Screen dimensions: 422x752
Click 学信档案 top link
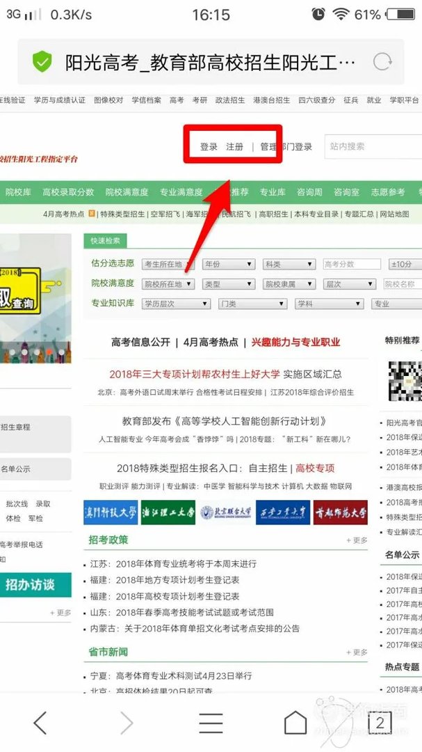147,100
